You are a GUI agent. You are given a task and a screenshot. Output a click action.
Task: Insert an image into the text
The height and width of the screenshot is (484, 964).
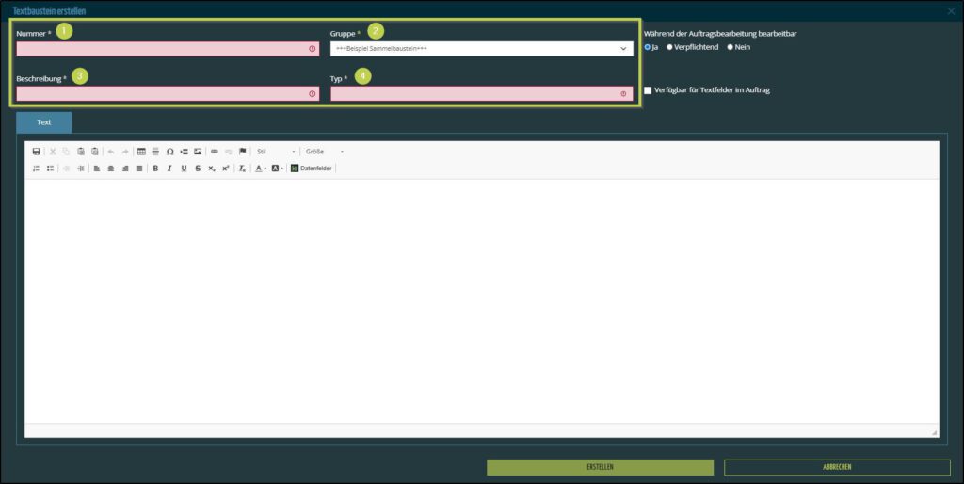coord(198,152)
